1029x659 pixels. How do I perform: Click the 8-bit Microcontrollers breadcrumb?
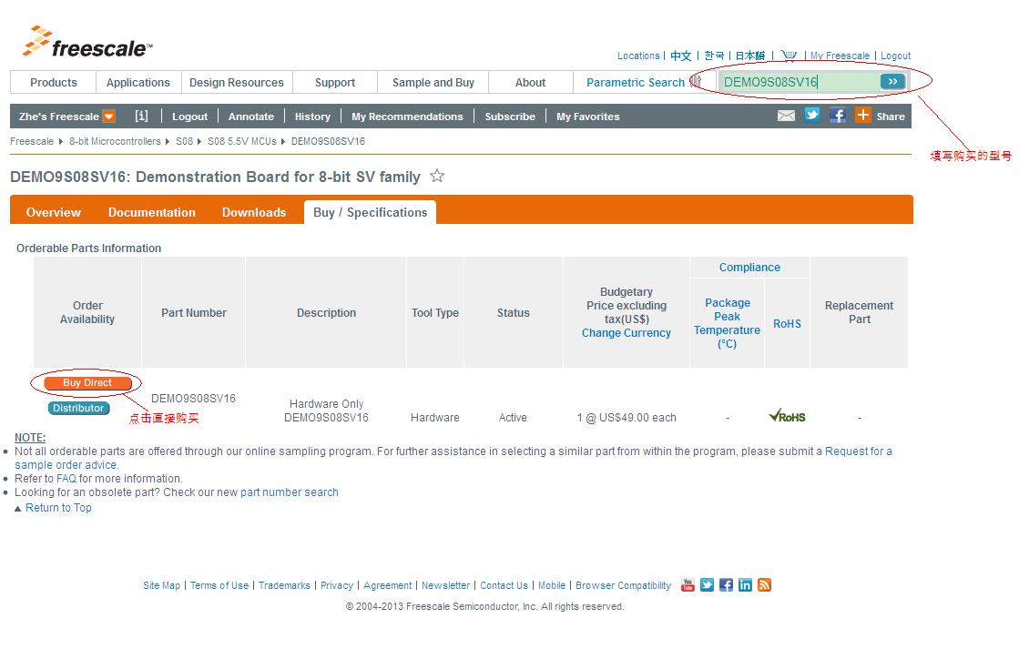click(115, 141)
